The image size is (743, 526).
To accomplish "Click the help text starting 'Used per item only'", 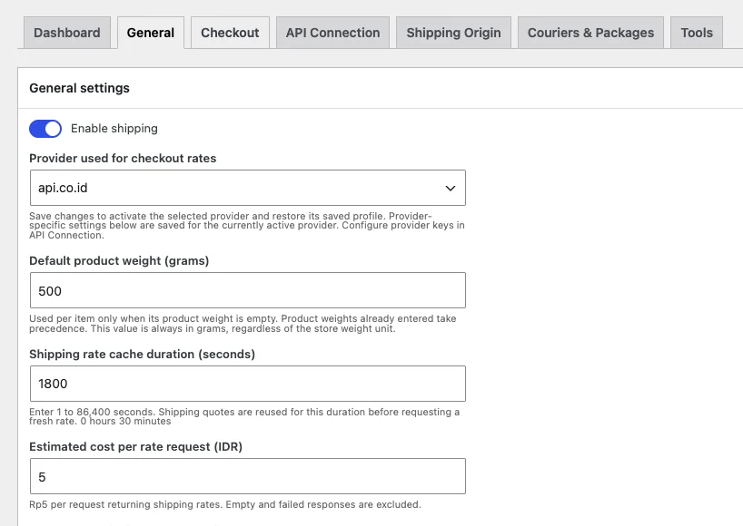I will click(243, 324).
